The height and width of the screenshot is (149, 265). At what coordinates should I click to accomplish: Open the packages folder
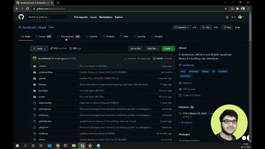point(43,91)
